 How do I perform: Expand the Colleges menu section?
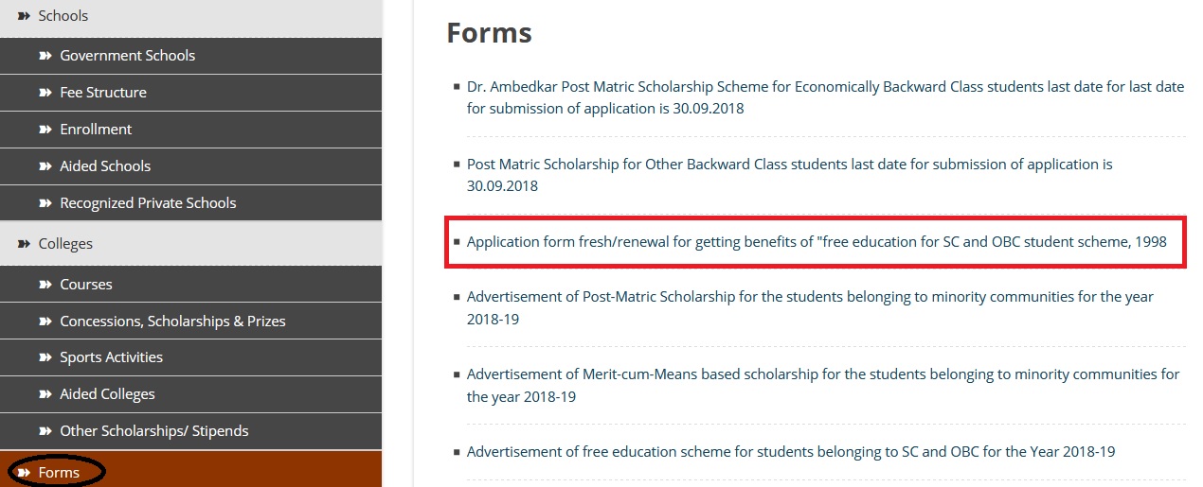click(x=65, y=244)
